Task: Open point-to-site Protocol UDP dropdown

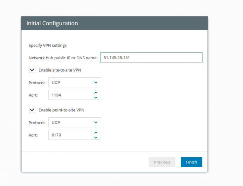Action: 75,122
